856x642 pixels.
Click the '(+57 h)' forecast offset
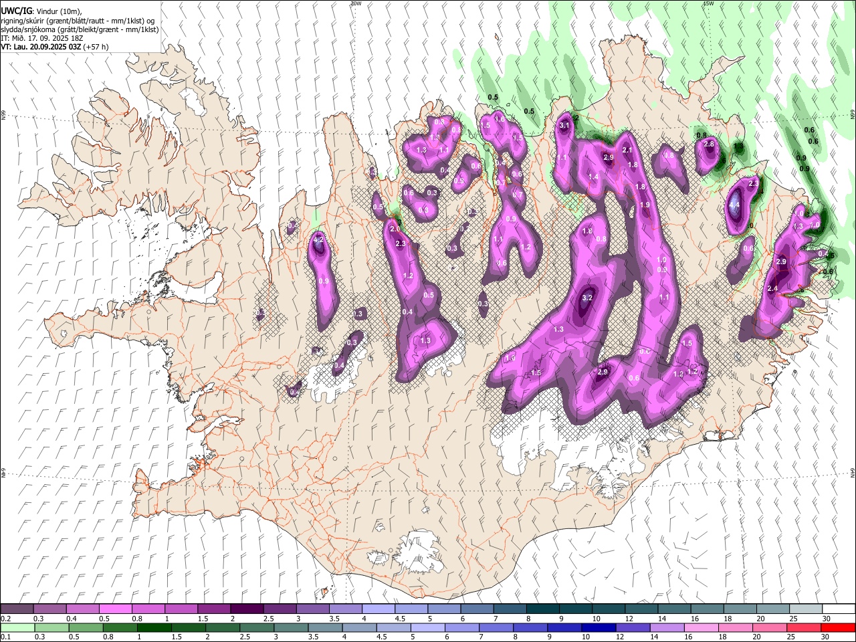point(94,47)
